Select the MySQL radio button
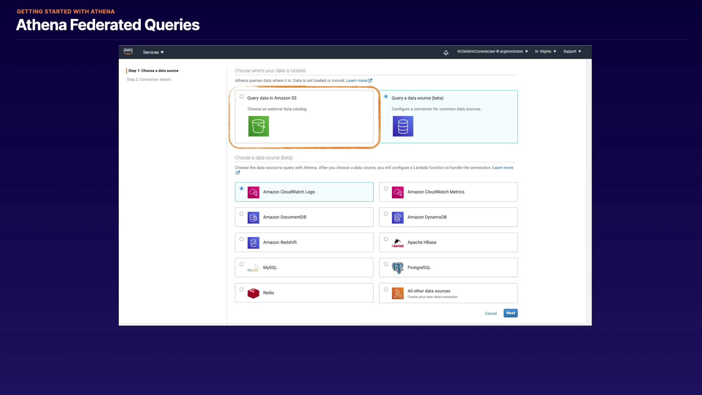The image size is (702, 395). (x=241, y=264)
